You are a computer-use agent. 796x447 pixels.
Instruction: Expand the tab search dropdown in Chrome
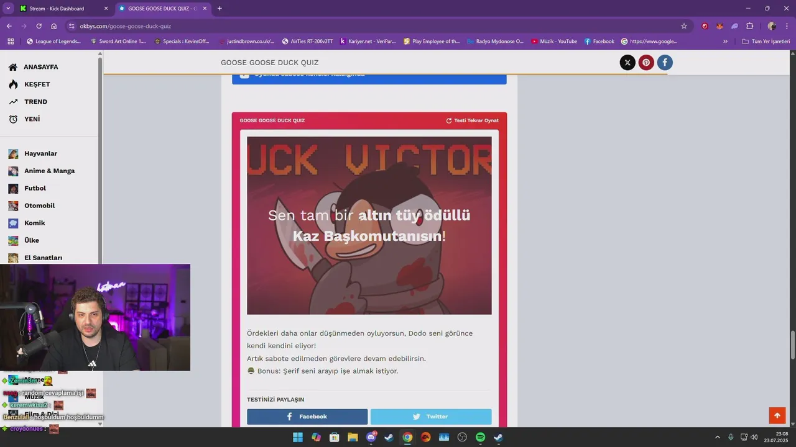point(8,8)
